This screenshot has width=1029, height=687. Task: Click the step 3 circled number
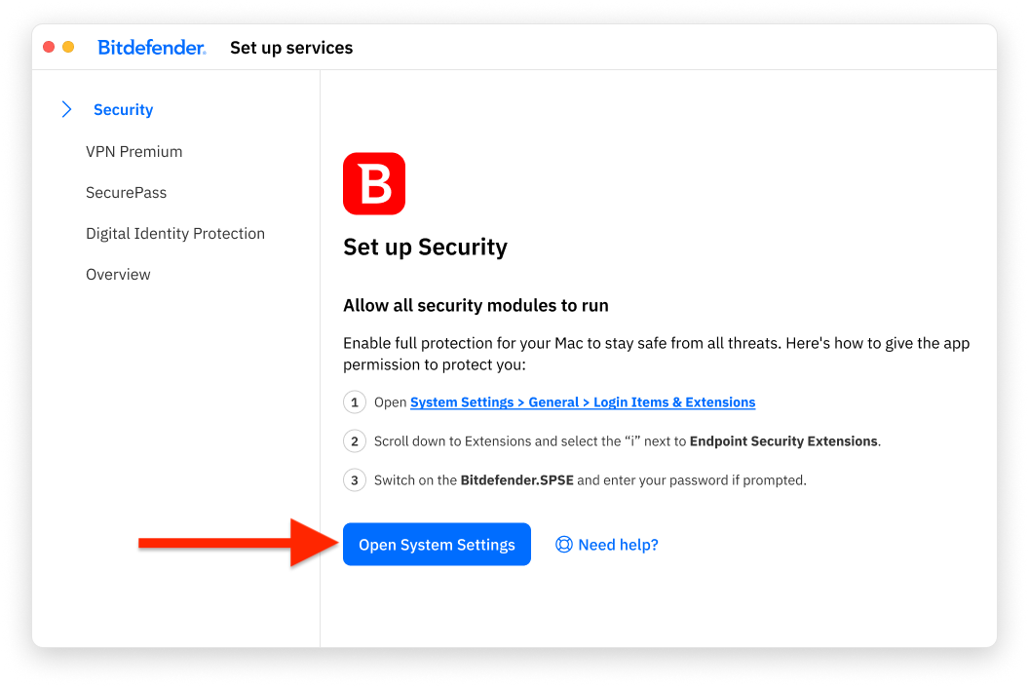coord(355,480)
